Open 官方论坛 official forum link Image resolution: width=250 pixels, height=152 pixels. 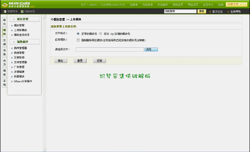[x=217, y=12]
